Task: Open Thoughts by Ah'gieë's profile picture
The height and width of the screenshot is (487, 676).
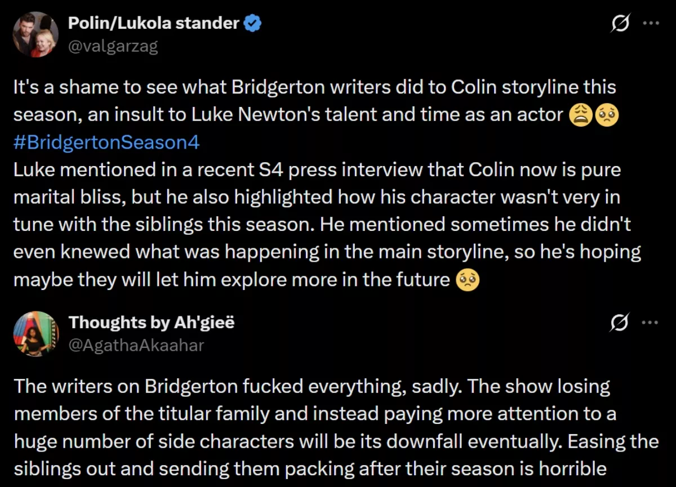Action: pos(36,333)
